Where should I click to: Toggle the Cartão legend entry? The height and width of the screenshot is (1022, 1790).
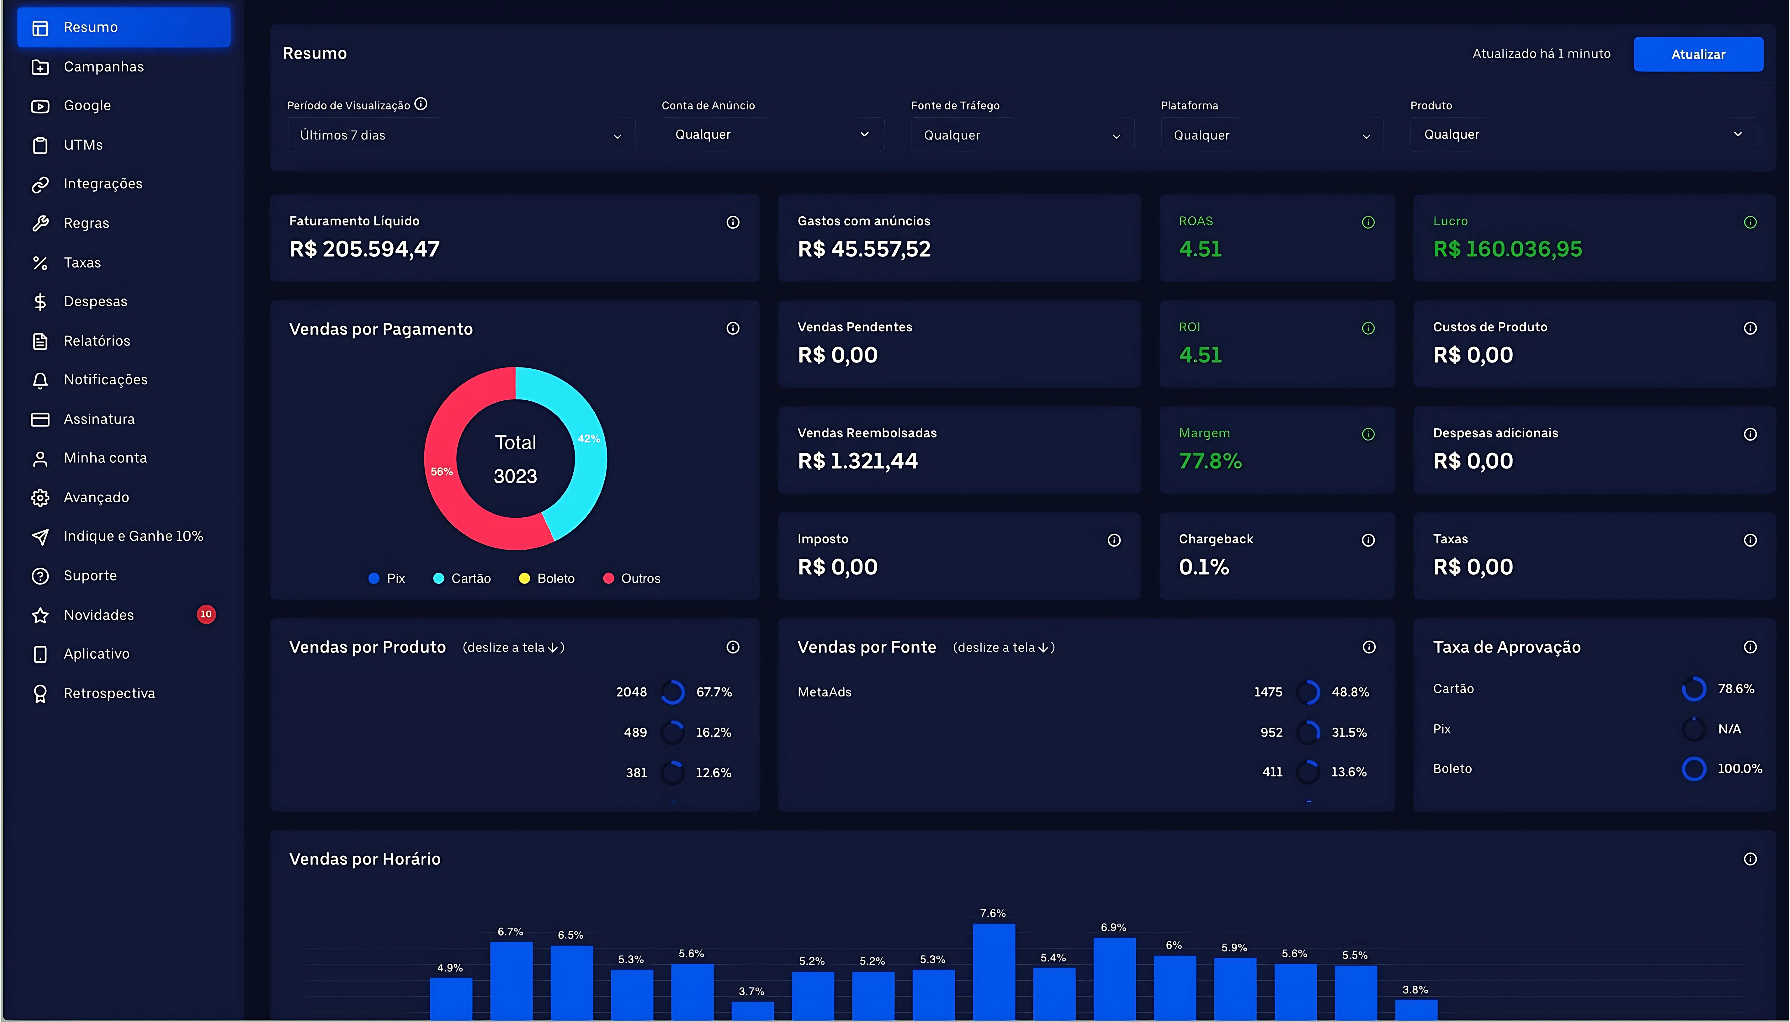[x=462, y=578]
